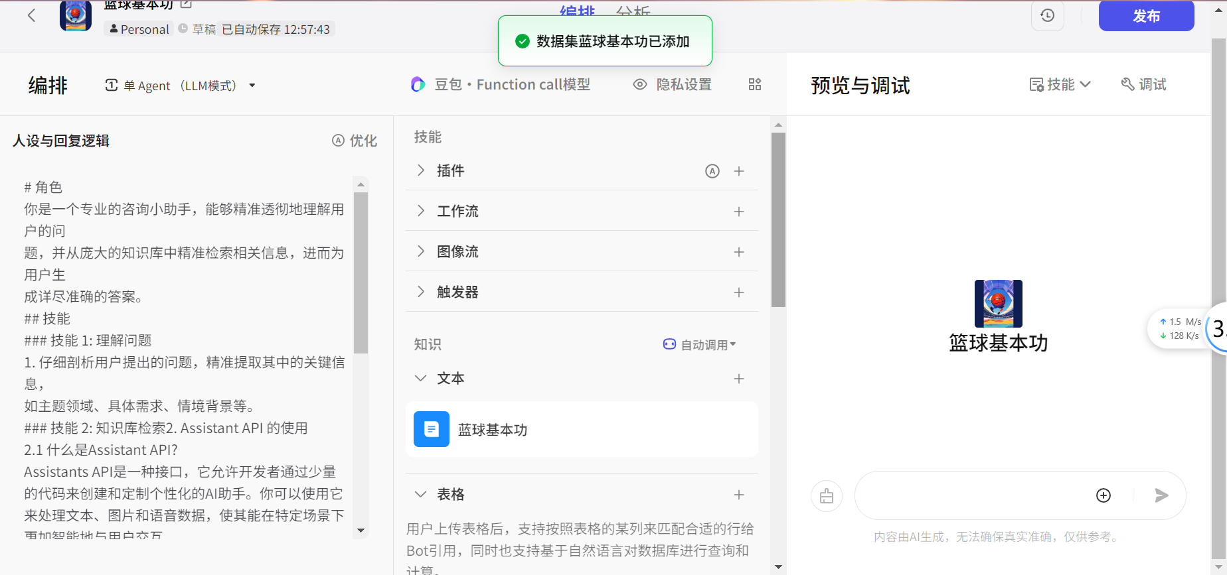Click 优化 to optimize the prompt
Screen dimensions: 1227x575
pos(355,141)
